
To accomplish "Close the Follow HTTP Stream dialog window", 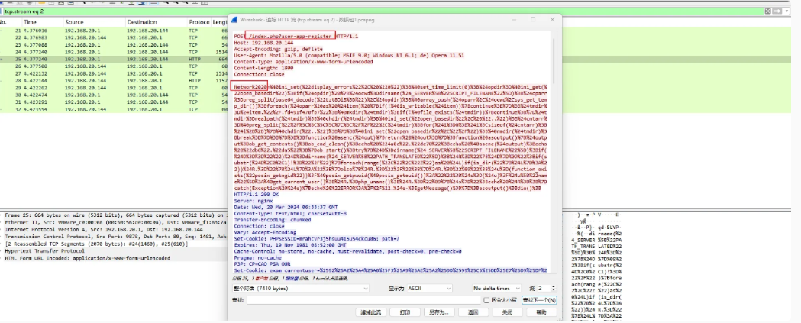I will click(x=552, y=19).
